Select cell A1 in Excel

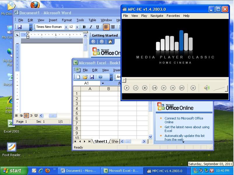pyautogui.click(x=90, y=94)
